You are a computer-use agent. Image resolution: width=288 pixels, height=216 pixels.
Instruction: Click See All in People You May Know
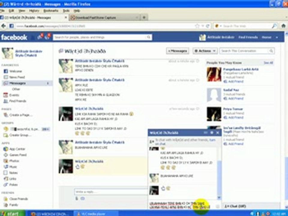point(268,63)
